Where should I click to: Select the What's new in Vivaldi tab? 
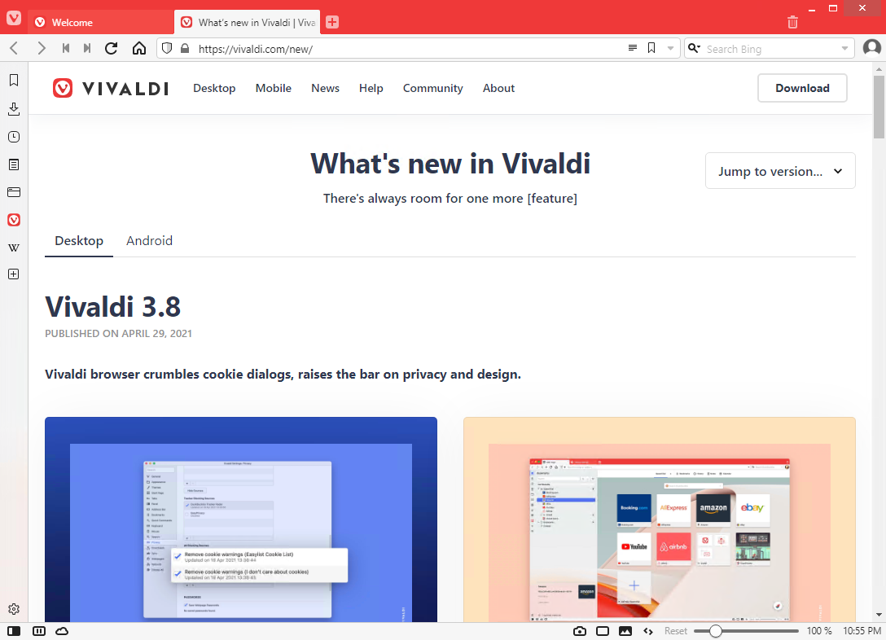pyautogui.click(x=248, y=22)
